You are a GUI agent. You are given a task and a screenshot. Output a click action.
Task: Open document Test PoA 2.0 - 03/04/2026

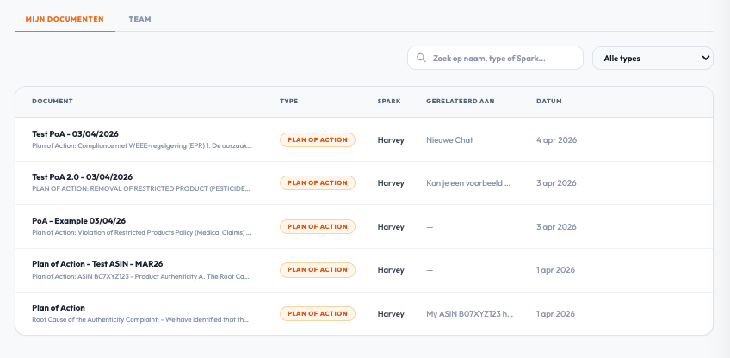[x=82, y=176]
